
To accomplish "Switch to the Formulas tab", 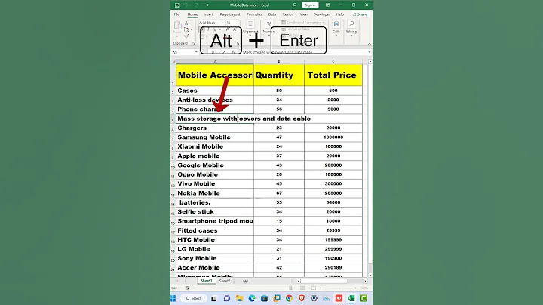I will [254, 14].
